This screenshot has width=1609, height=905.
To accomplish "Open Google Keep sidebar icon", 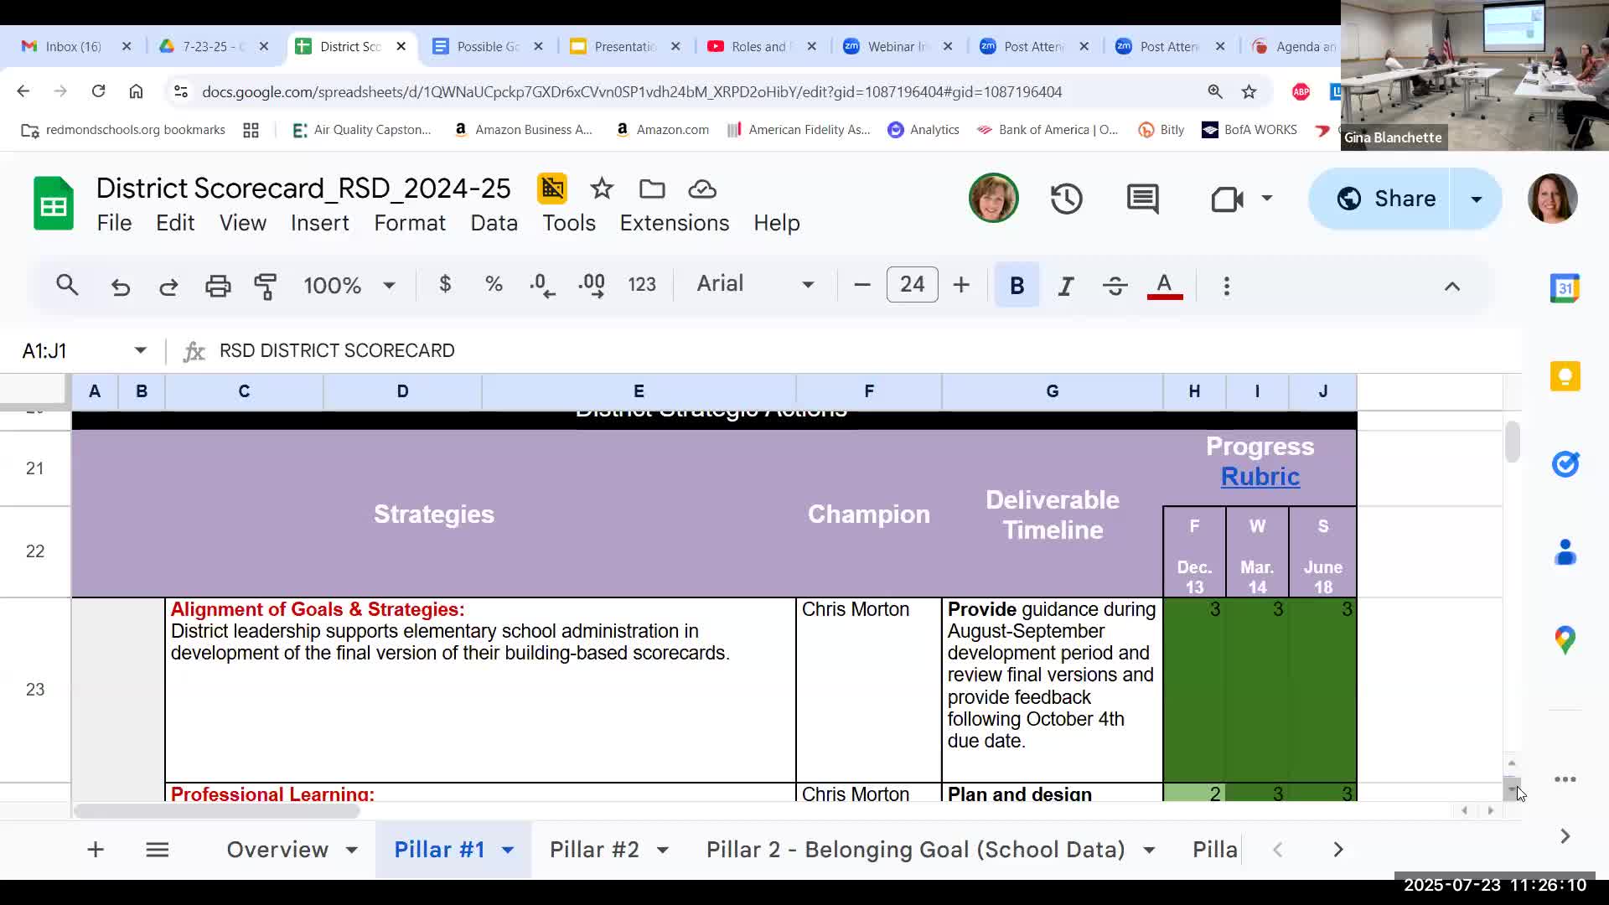I will tap(1565, 376).
